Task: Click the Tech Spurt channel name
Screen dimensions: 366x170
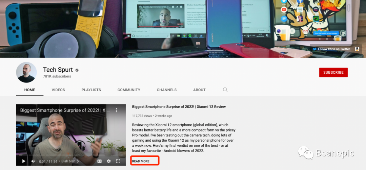Action: (x=58, y=70)
